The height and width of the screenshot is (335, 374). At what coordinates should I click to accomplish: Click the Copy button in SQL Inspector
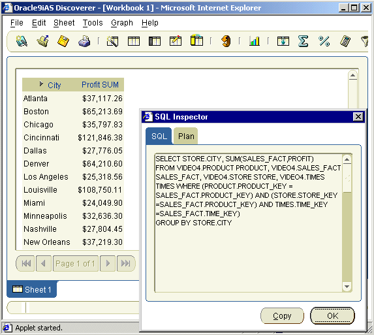point(282,316)
